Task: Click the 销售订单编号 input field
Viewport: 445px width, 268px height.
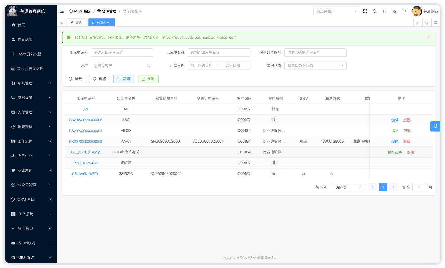Action: click(315, 52)
